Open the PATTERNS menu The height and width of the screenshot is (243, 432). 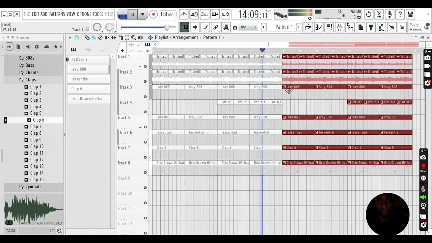(57, 14)
